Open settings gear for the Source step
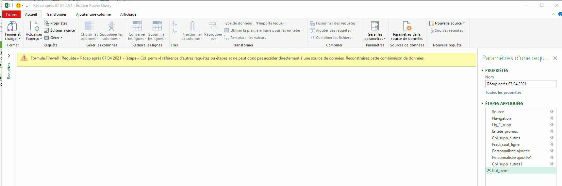The height and width of the screenshot is (186, 562). click(552, 111)
